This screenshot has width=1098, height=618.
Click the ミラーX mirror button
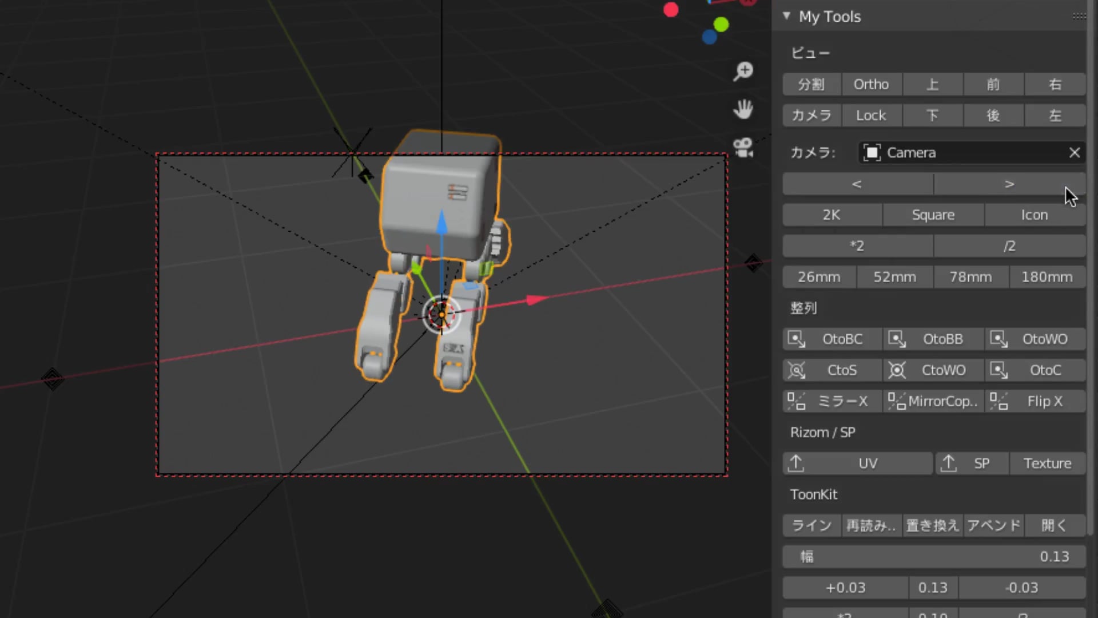point(832,401)
